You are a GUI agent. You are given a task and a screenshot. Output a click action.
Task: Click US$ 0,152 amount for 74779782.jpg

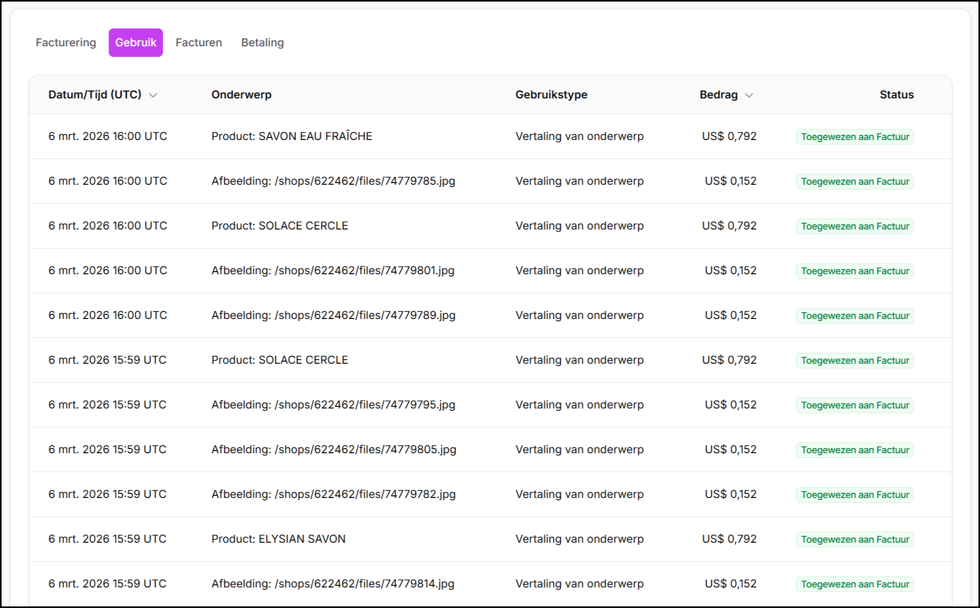[730, 494]
